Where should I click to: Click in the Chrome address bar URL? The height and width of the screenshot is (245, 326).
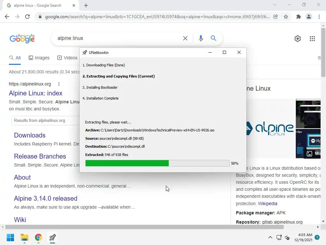pos(157,17)
